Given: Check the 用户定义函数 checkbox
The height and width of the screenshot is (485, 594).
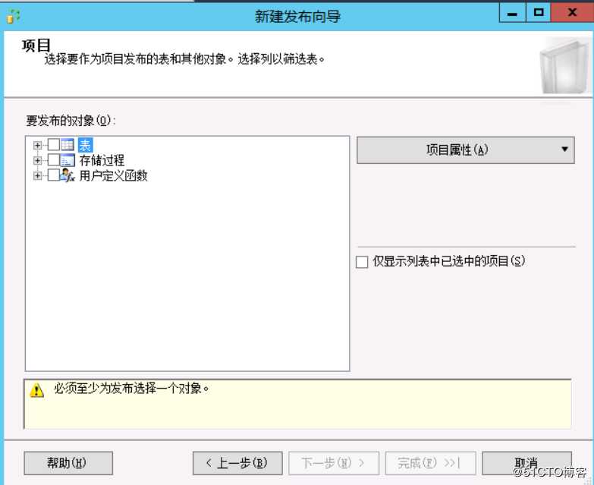Looking at the screenshot, I should tap(53, 175).
